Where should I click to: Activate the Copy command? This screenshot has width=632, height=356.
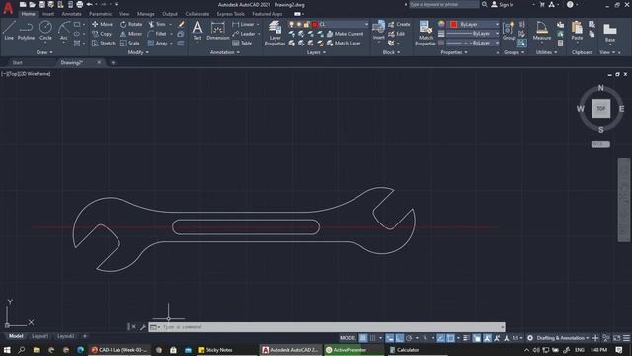[x=102, y=34]
